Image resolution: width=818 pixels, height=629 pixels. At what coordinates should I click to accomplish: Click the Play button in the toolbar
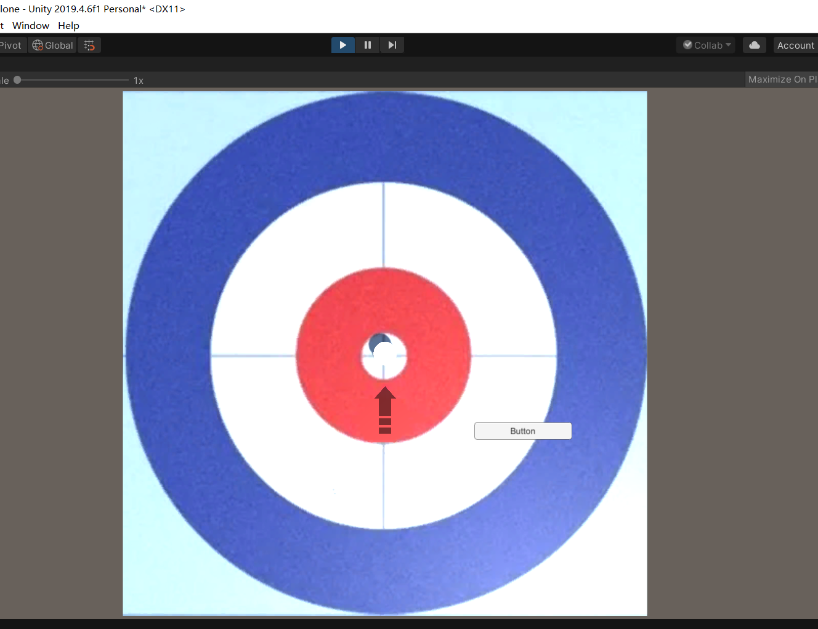343,45
